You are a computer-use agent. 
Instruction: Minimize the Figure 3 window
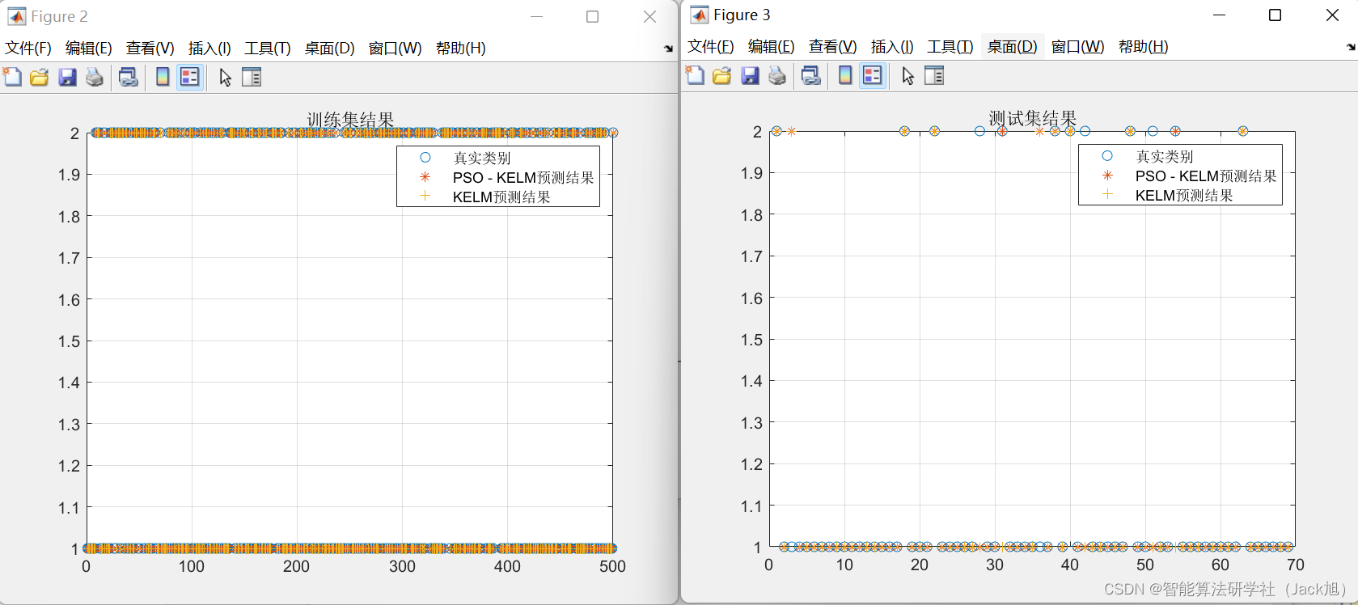point(1219,15)
